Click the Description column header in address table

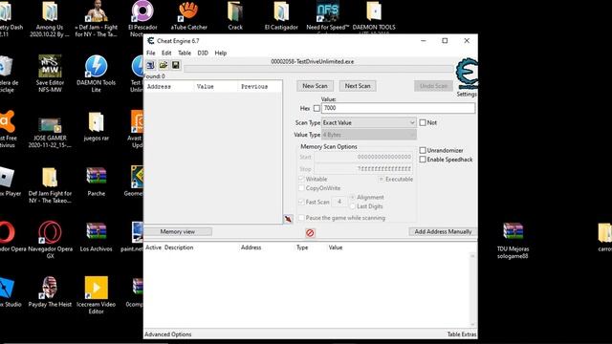(x=179, y=247)
